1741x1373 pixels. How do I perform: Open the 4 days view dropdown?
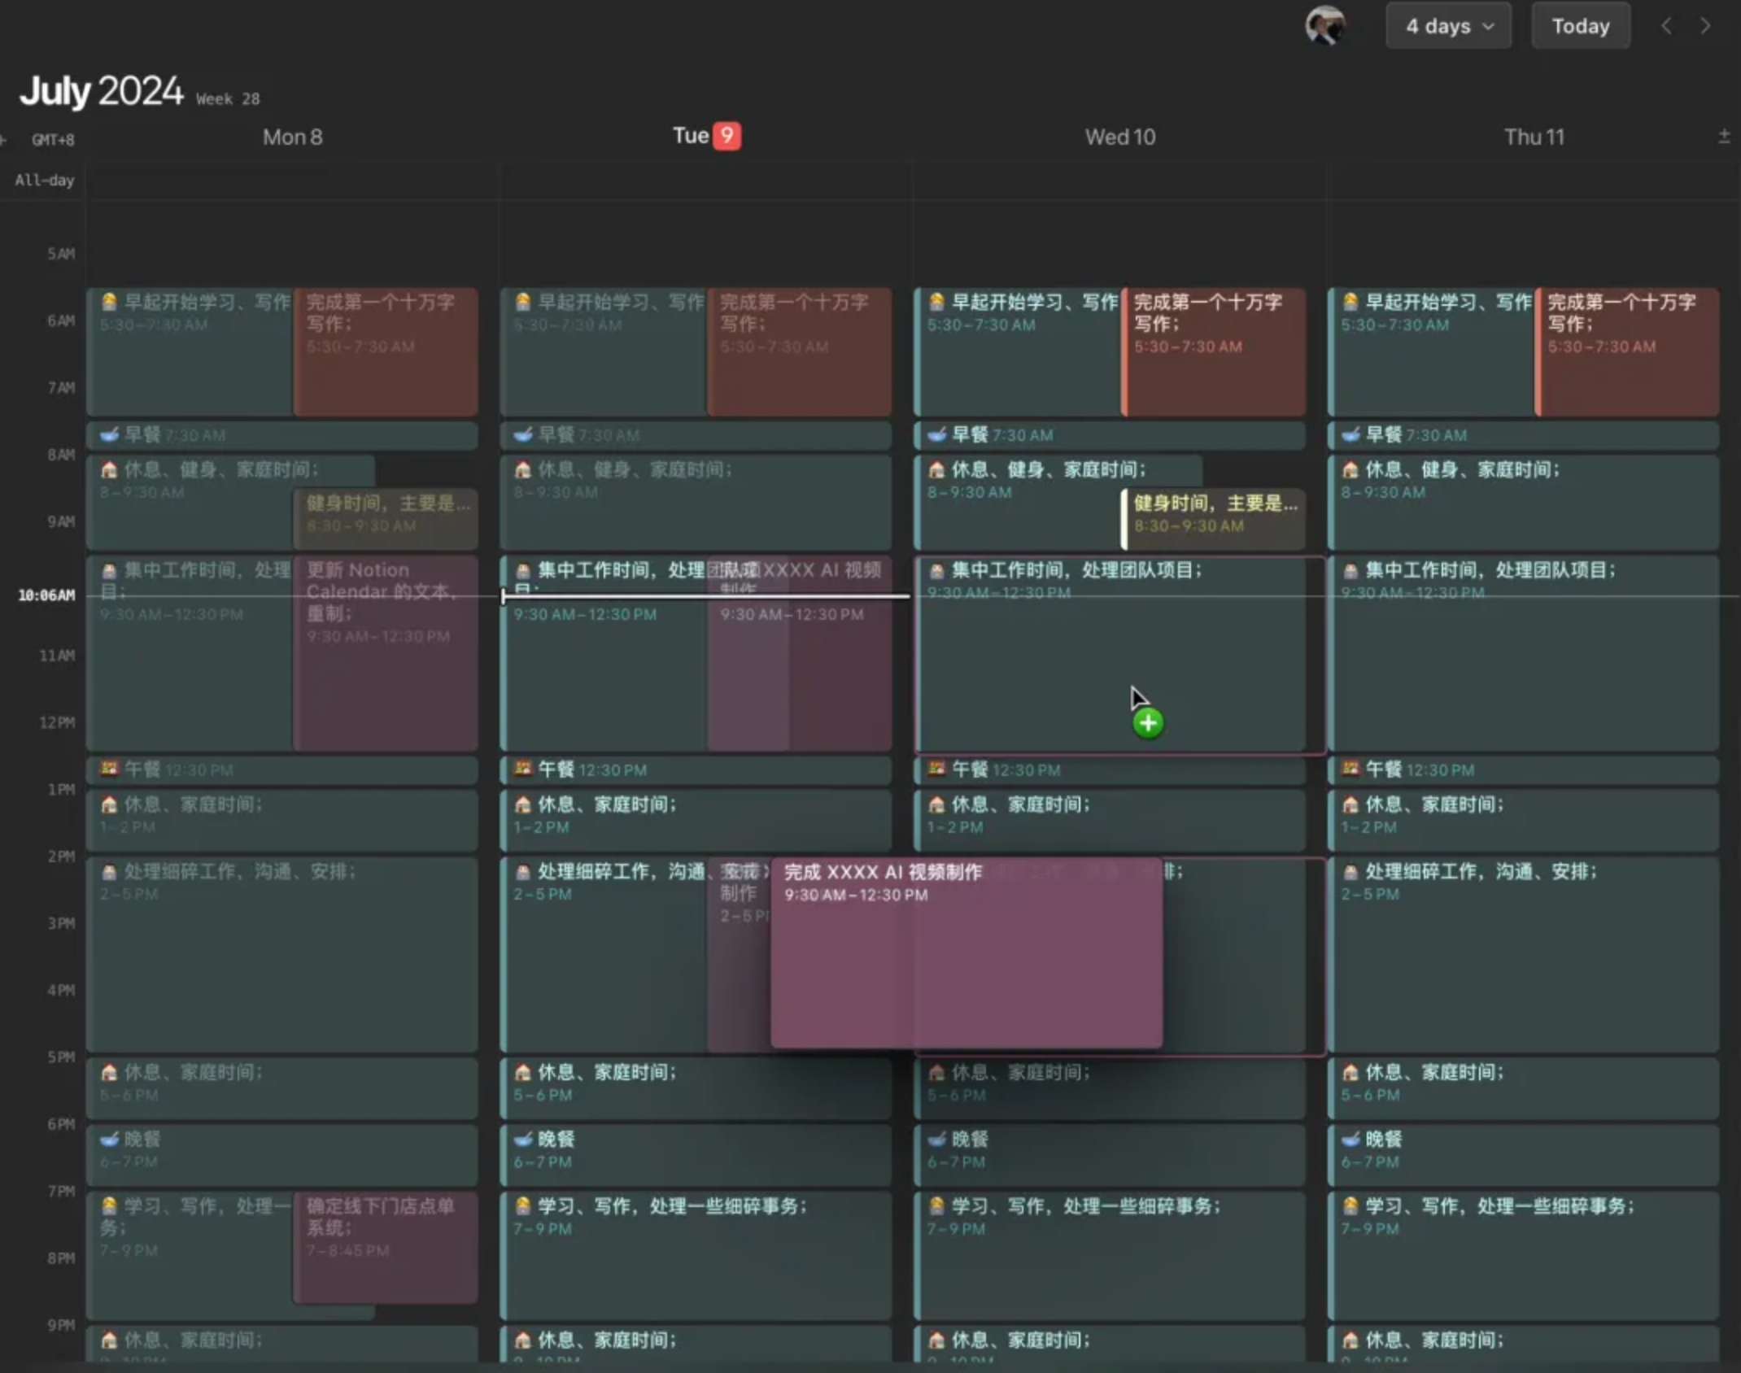coord(1448,26)
